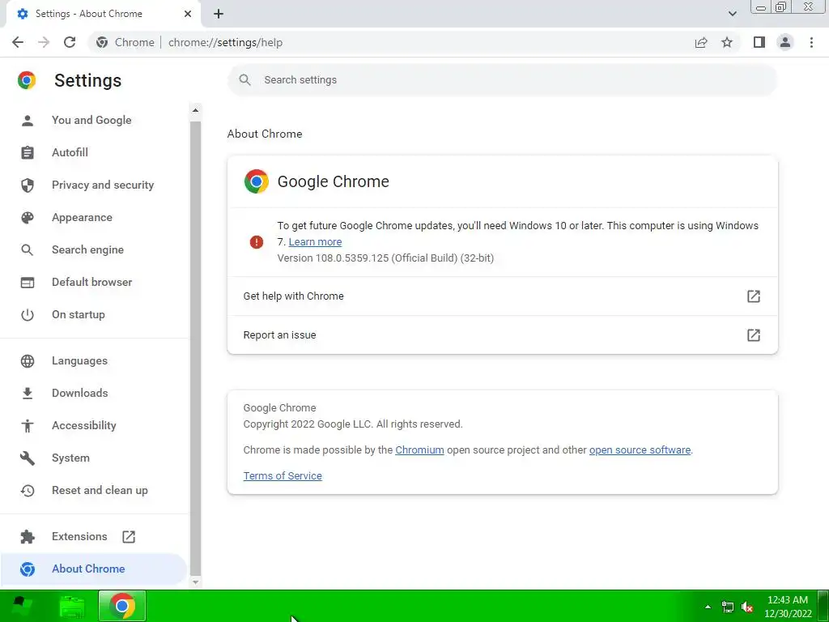
Task: Click the muted volume tray icon
Action: [747, 607]
